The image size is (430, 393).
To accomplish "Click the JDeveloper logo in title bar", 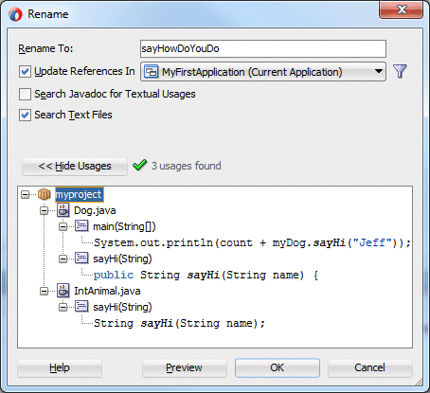I will click(15, 14).
